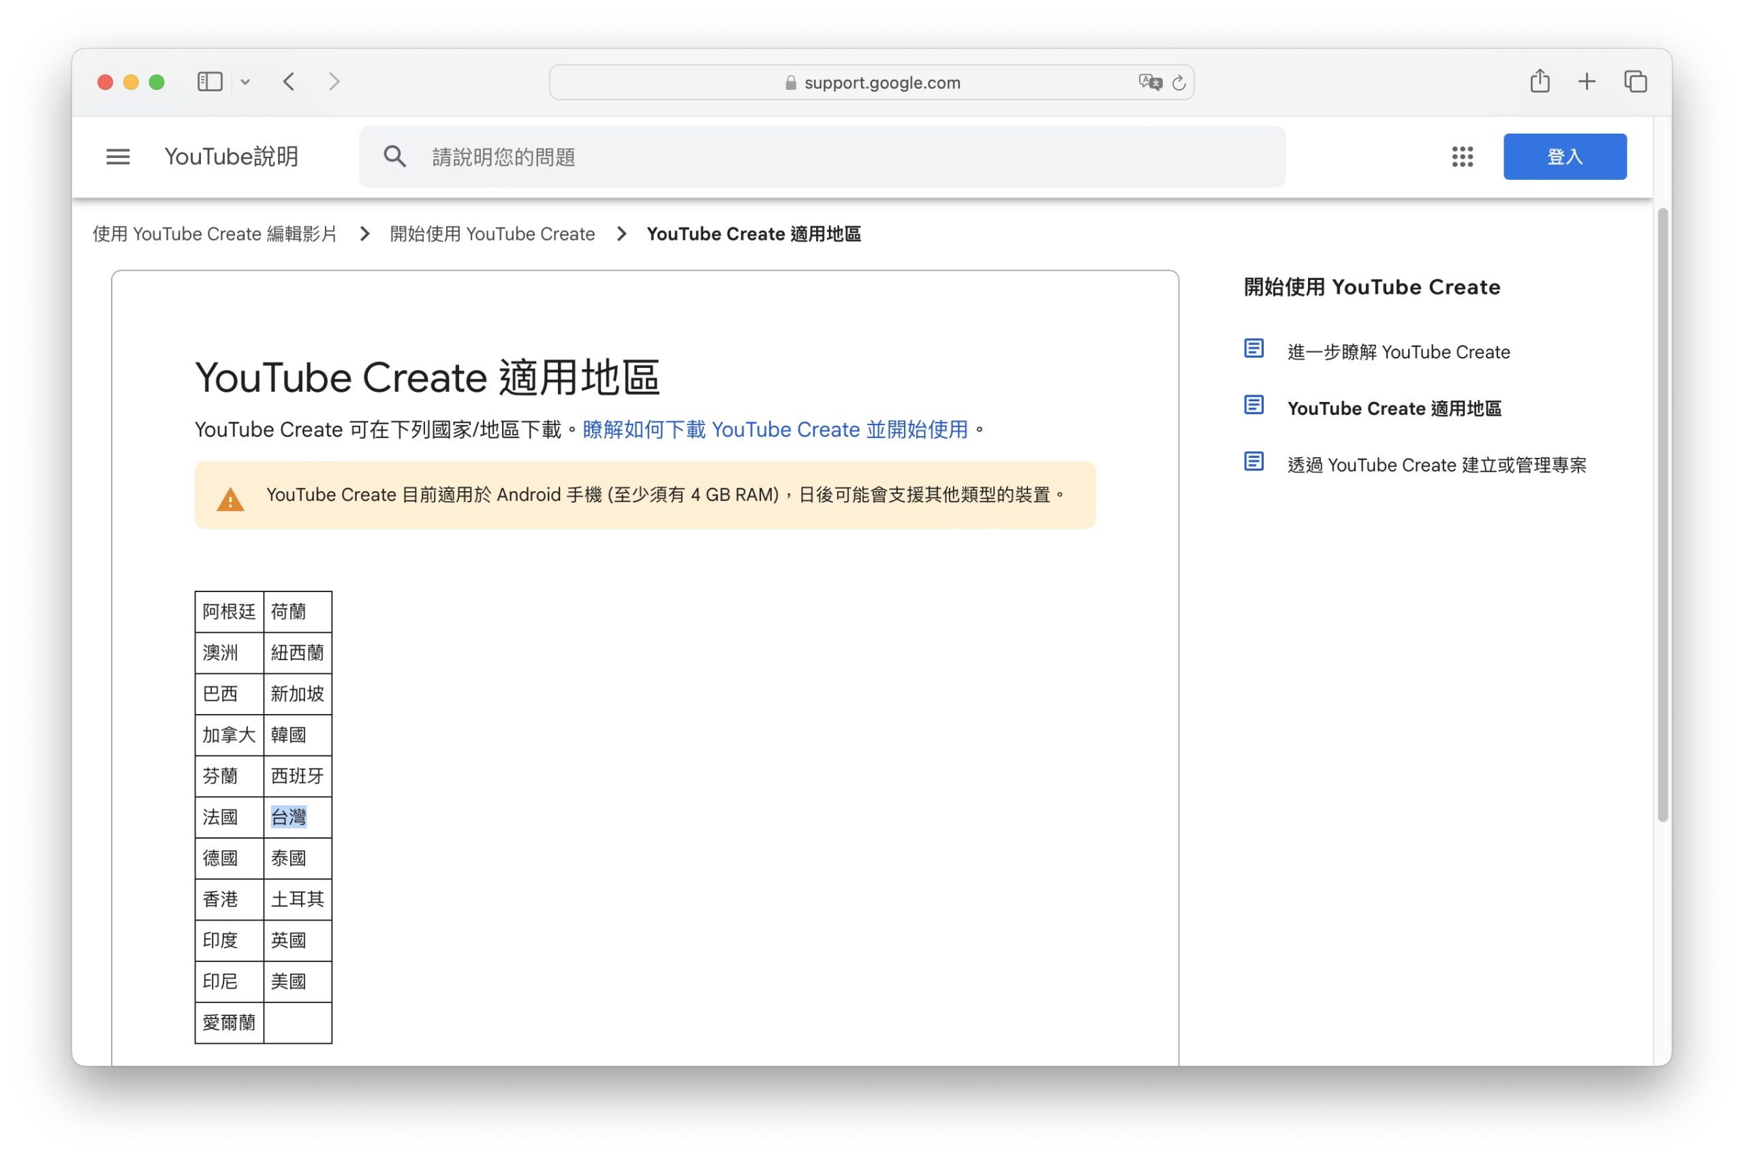The image size is (1744, 1161).
Task: Click table cell 西班牙
Action: pyautogui.click(x=298, y=776)
